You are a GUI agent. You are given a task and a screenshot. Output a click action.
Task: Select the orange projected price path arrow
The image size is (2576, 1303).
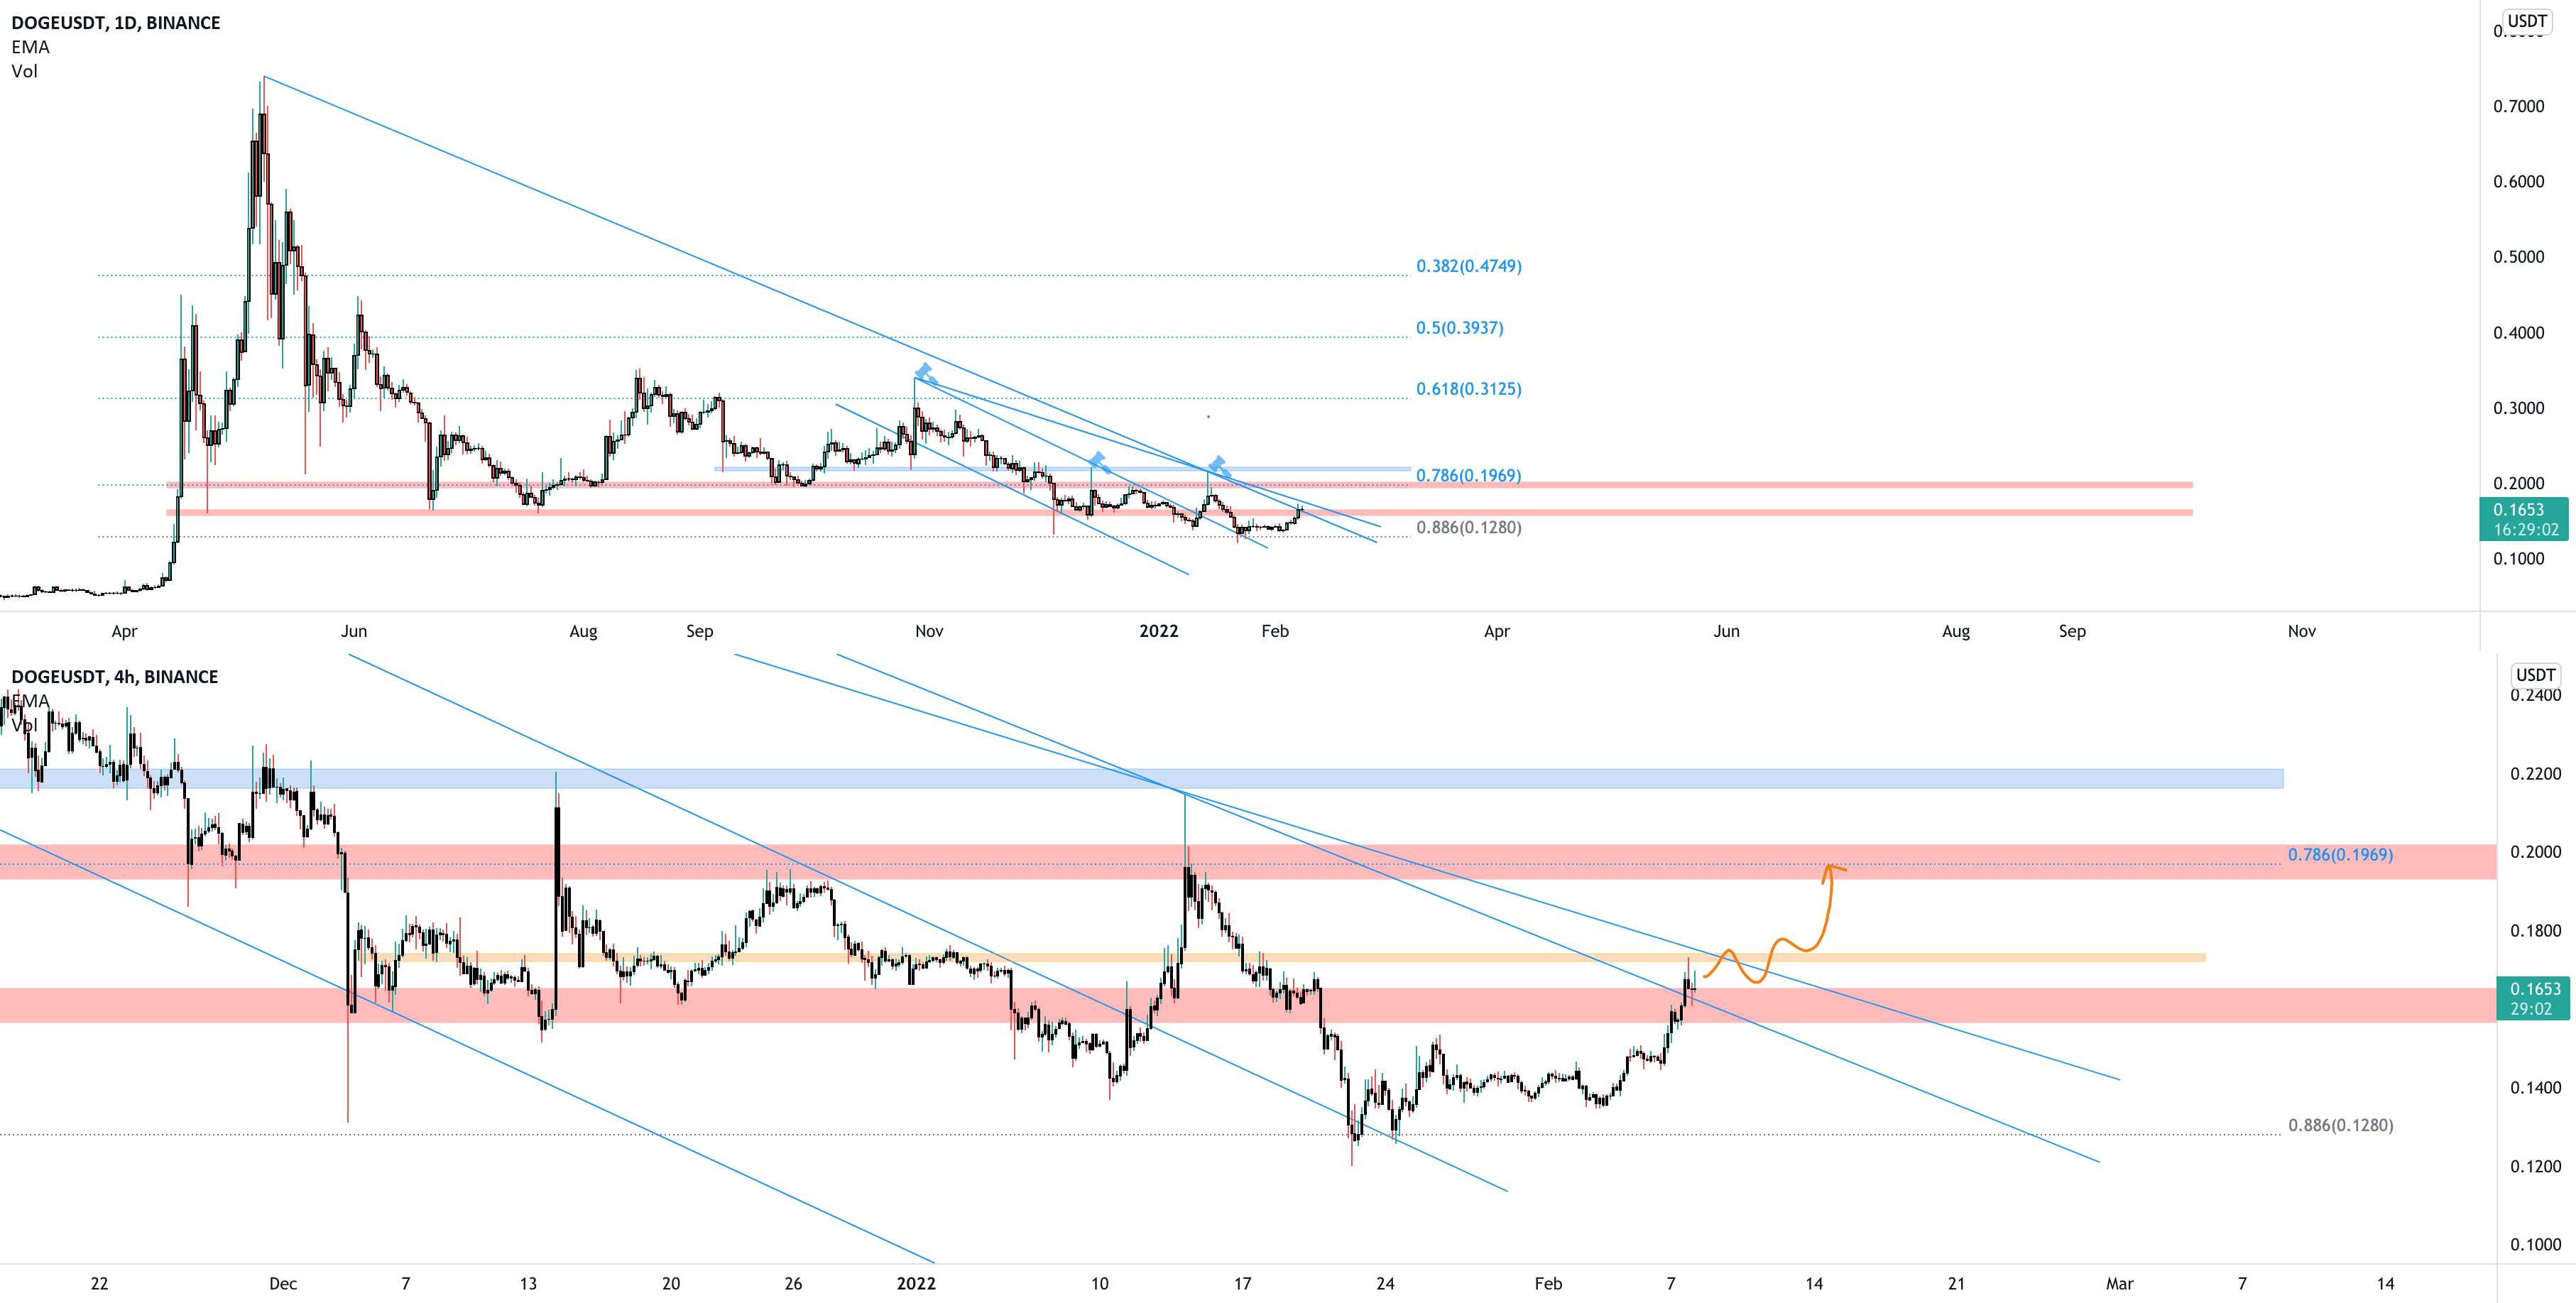point(1775,925)
